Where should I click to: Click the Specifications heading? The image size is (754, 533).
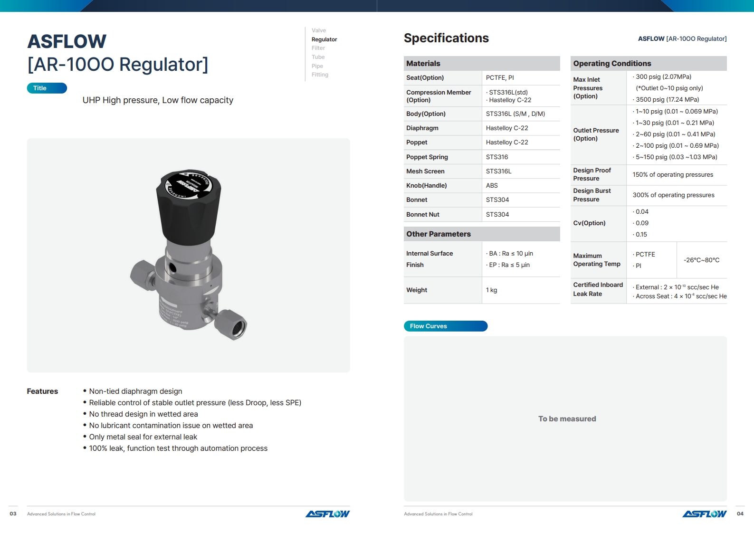(x=446, y=38)
